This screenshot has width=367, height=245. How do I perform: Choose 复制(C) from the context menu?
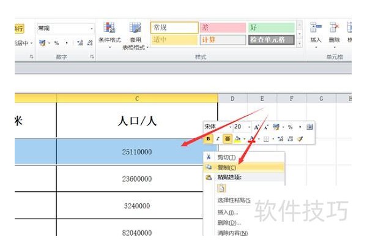pyautogui.click(x=244, y=167)
